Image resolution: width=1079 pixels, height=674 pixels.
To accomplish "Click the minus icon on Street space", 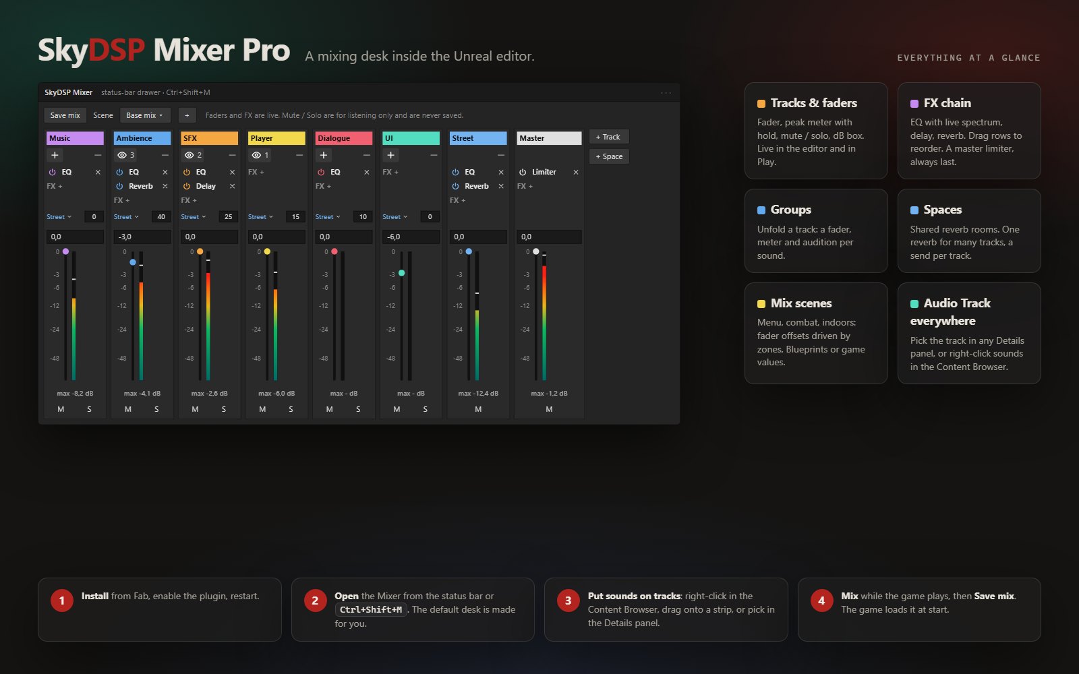I will tap(501, 155).
